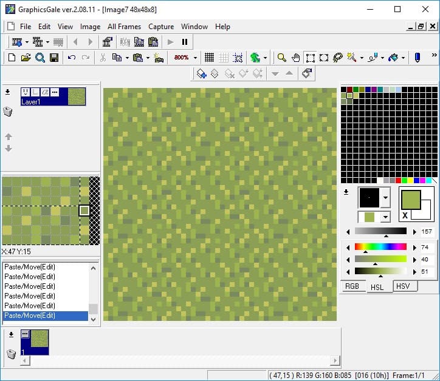Select frame 1 thumbnail in frame strip
This screenshot has height=381, width=440.
tap(35, 342)
